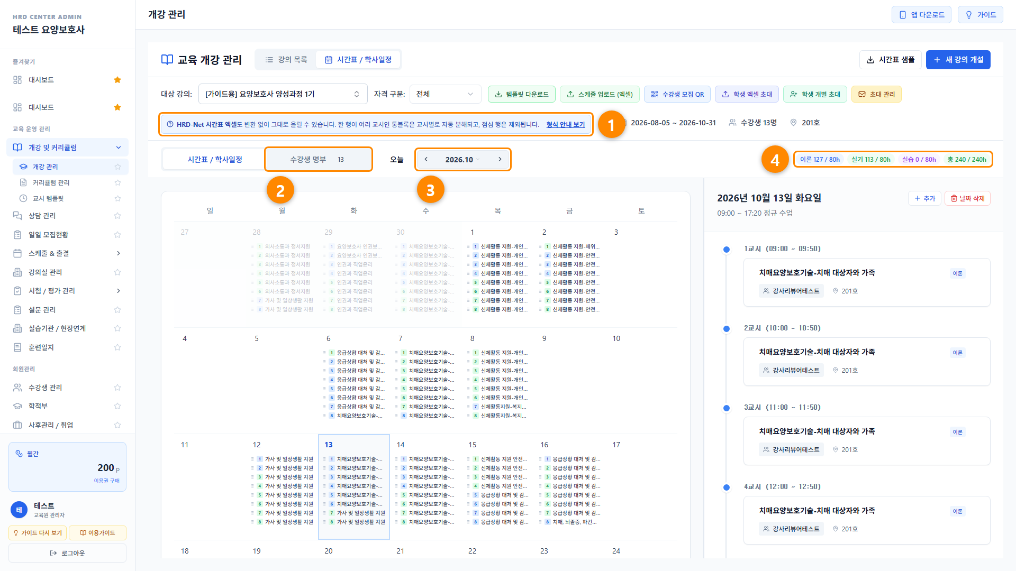
Task: Click the 오늘 button
Action: click(397, 159)
